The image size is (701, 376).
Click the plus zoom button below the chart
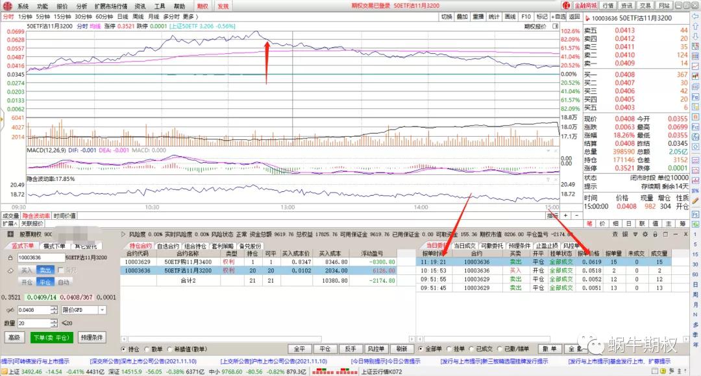pyautogui.click(x=566, y=215)
